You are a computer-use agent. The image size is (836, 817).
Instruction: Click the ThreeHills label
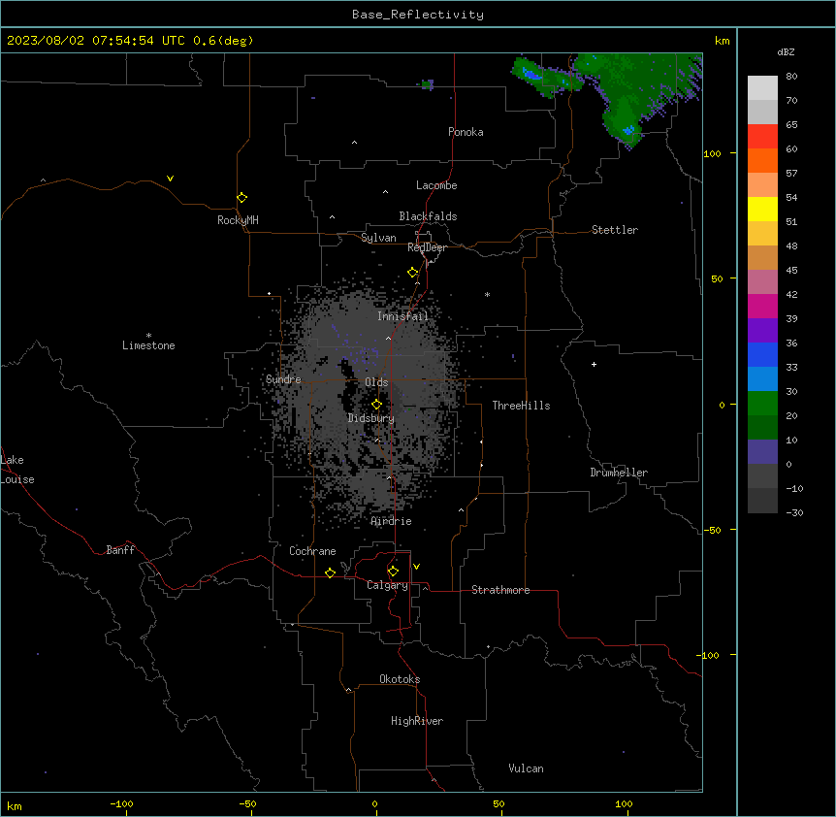pyautogui.click(x=521, y=406)
